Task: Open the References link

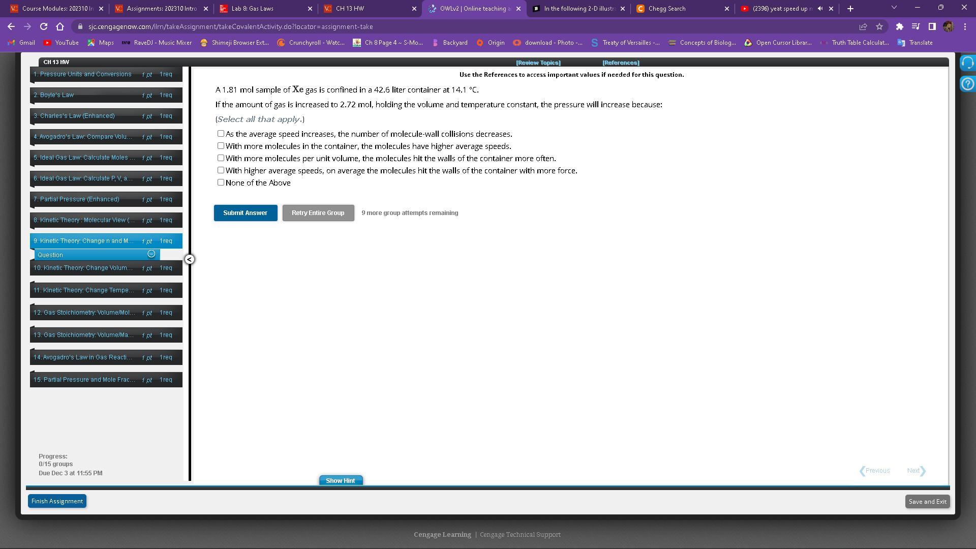Action: click(620, 63)
